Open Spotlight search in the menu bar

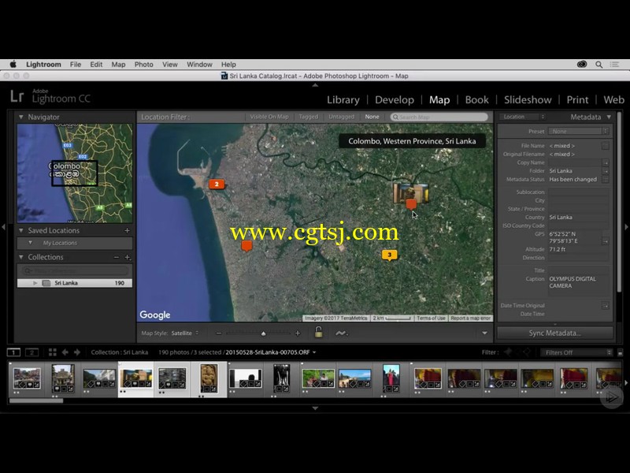(598, 65)
